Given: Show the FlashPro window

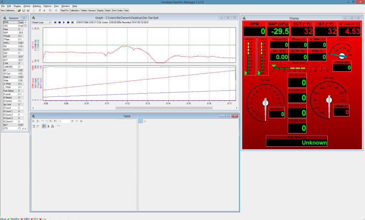Looking at the screenshot, I should click(x=65, y=10).
